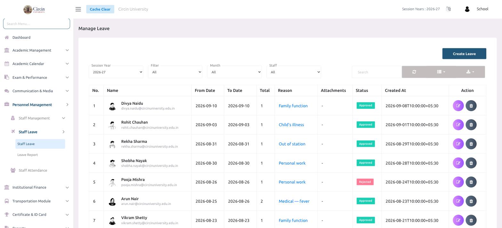Delete Rohit Chauhan's leave entry
Image resolution: width=502 pixels, height=228 pixels.
coord(471,125)
